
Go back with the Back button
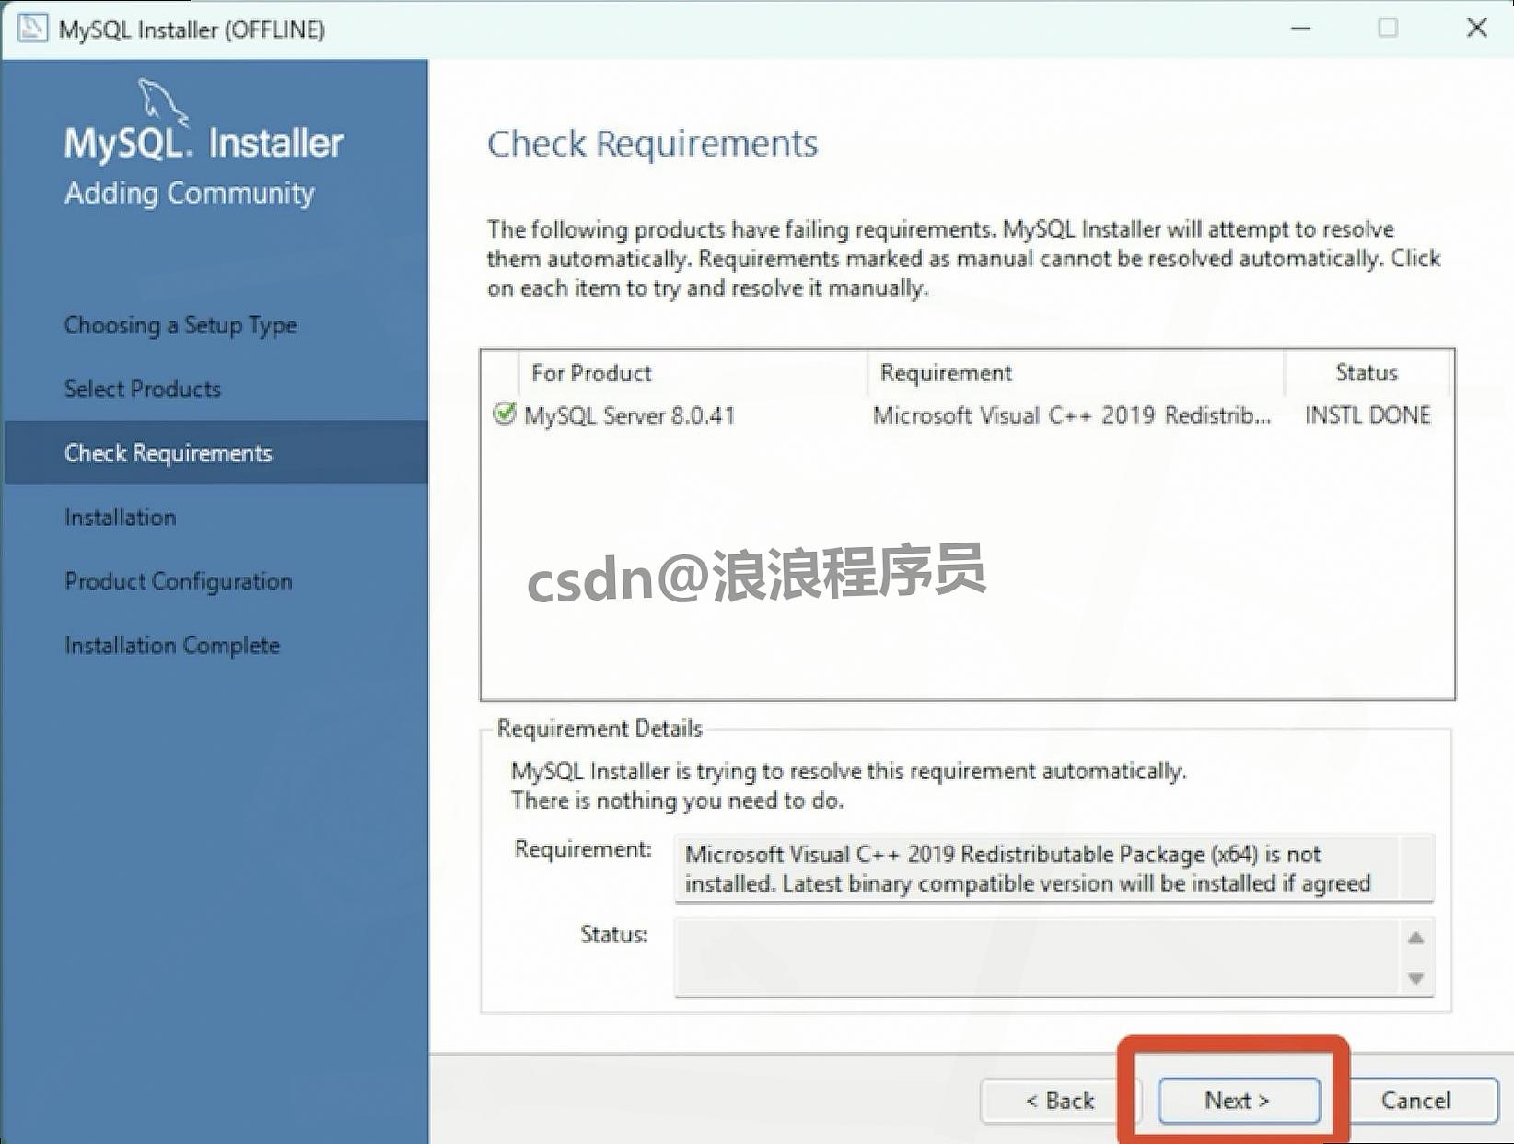point(1059,1101)
